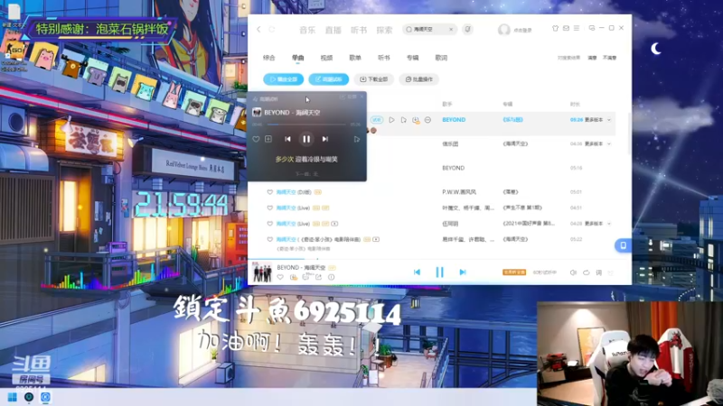
Task: Click the orange member badge in bottom bar
Action: click(514, 272)
